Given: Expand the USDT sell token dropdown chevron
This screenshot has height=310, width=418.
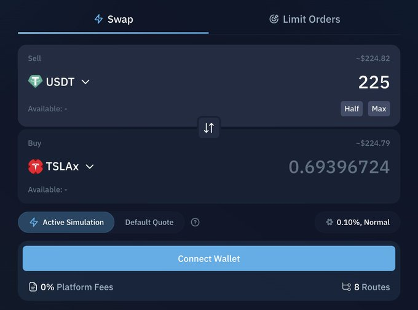Looking at the screenshot, I should pyautogui.click(x=85, y=82).
